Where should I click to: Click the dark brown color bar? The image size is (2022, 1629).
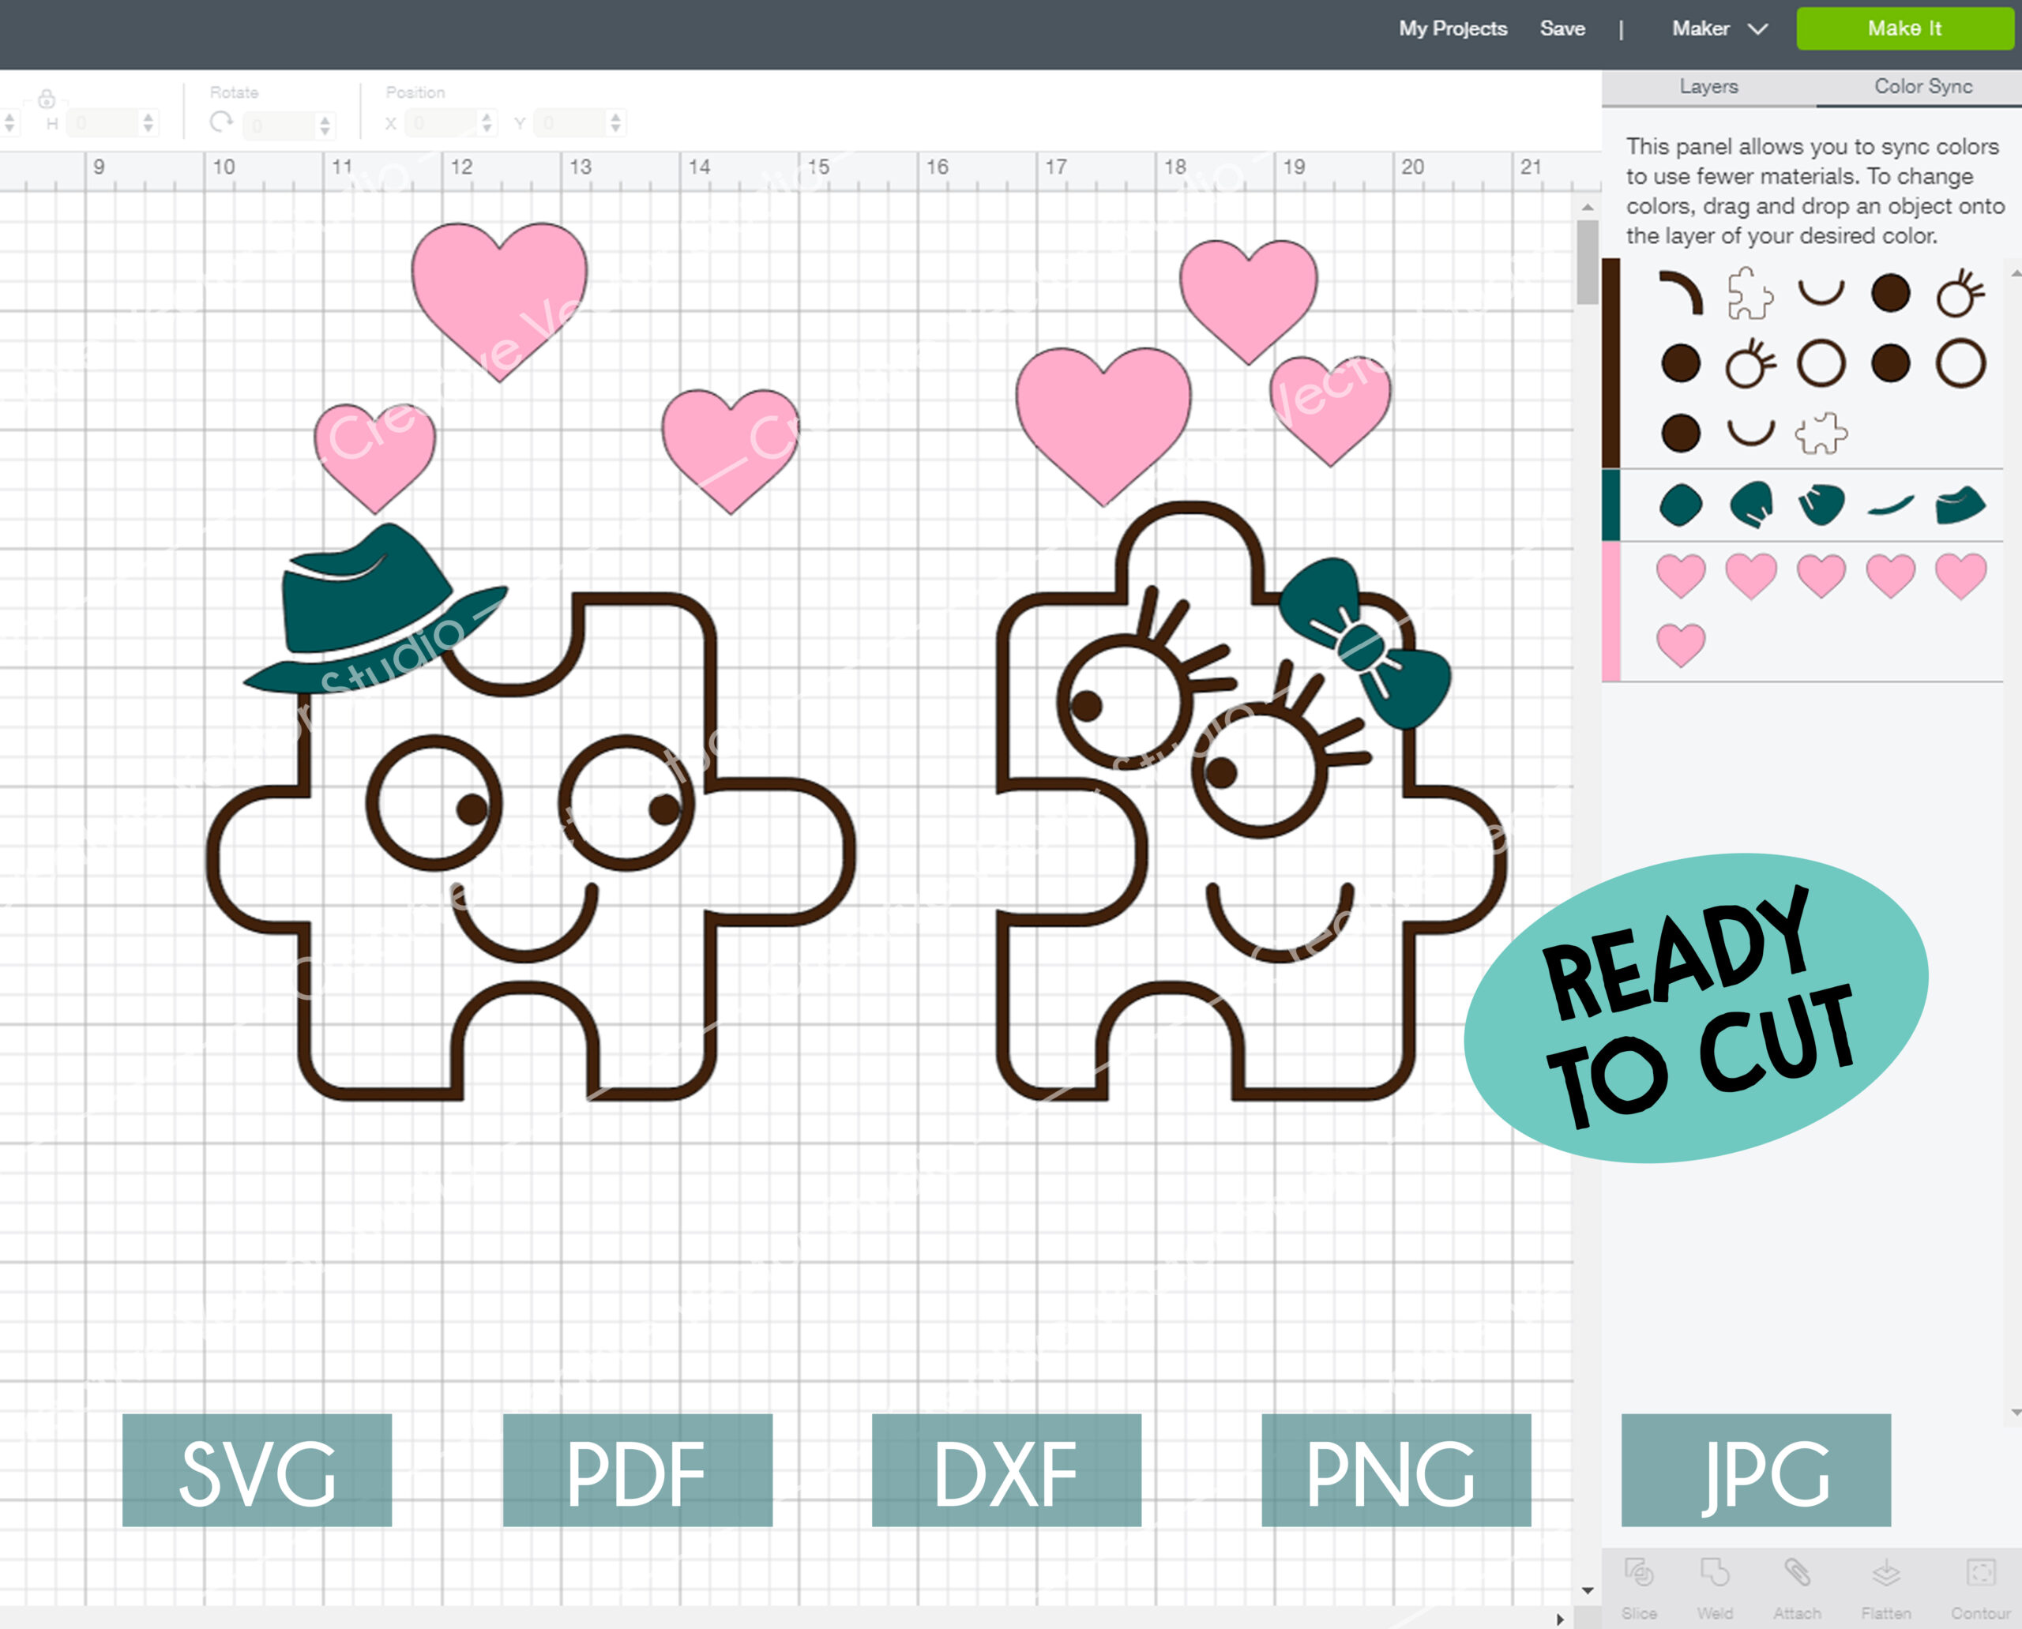tap(1610, 363)
